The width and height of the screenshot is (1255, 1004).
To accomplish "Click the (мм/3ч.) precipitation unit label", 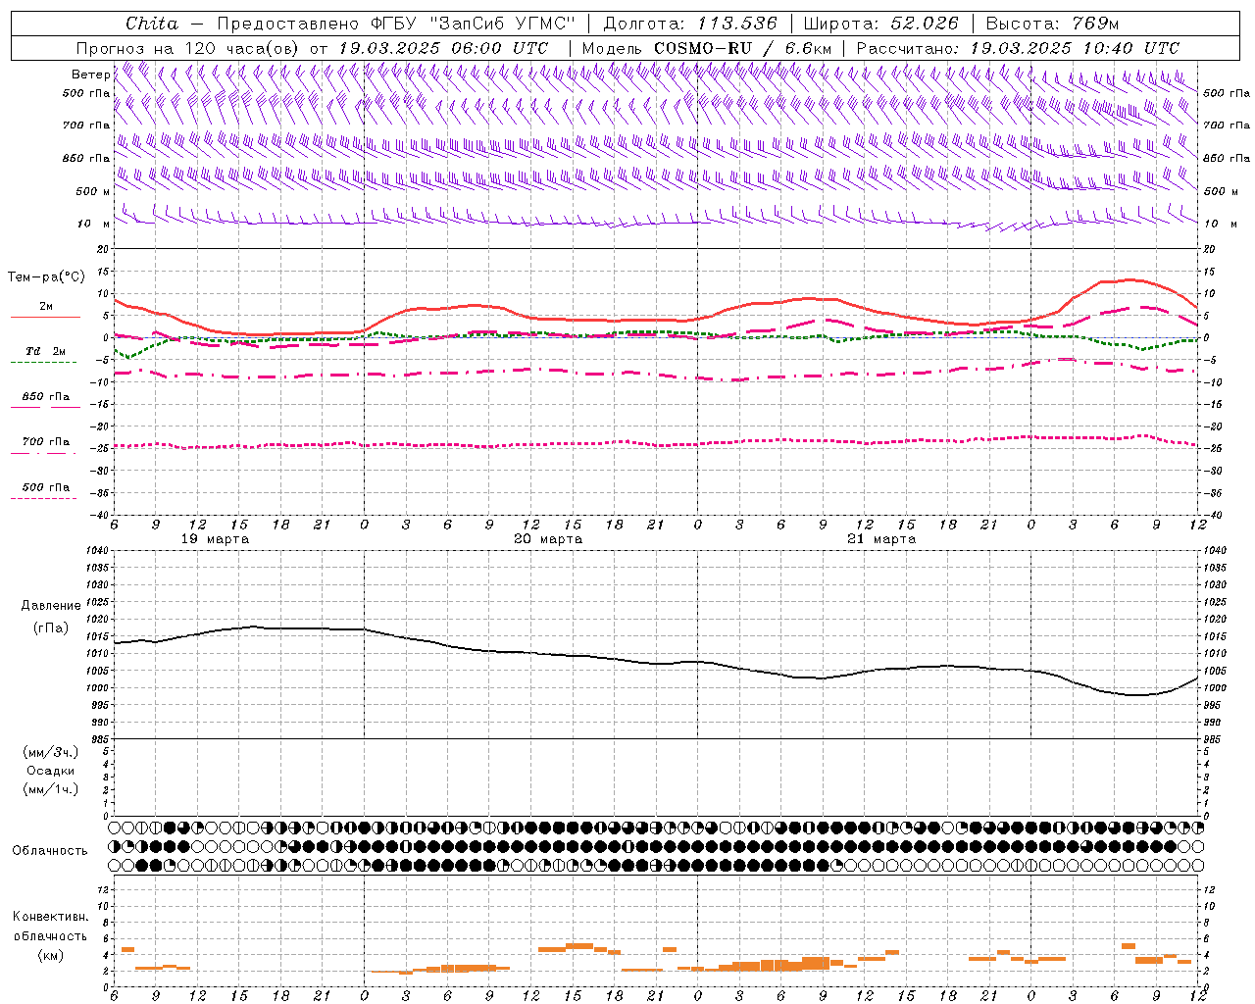I will click(51, 752).
